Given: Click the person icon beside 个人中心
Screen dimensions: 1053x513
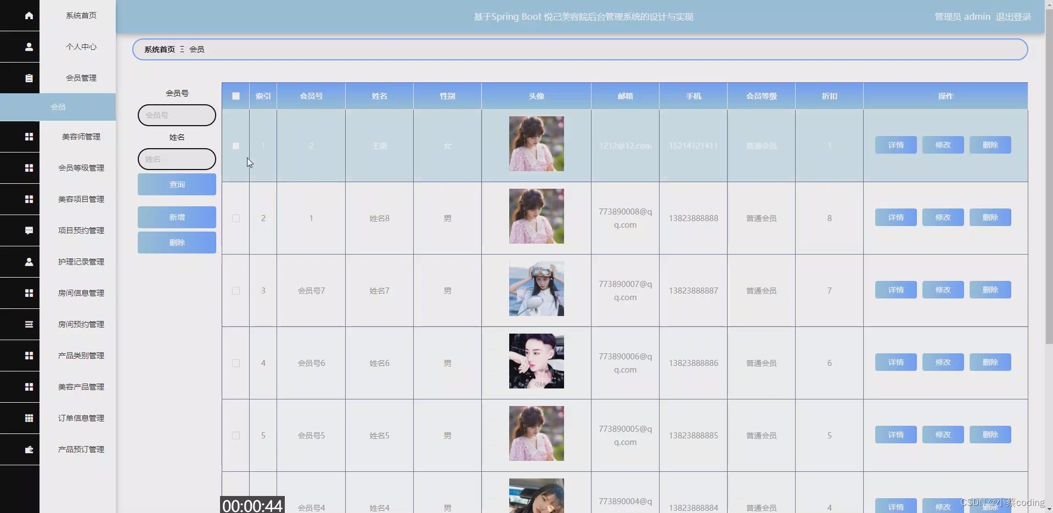Looking at the screenshot, I should coord(29,47).
